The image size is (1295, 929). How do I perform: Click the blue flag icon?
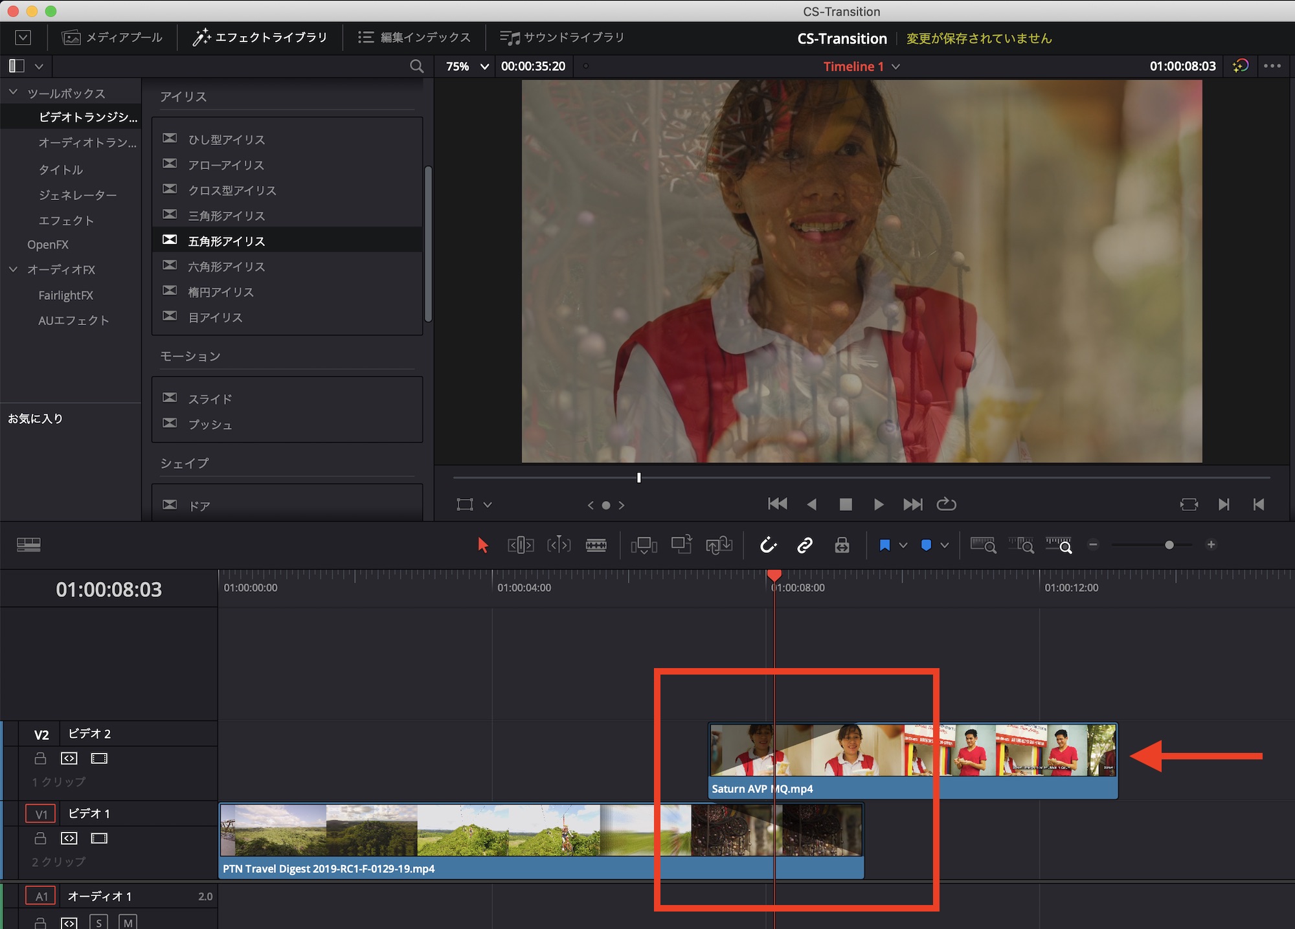coord(884,545)
